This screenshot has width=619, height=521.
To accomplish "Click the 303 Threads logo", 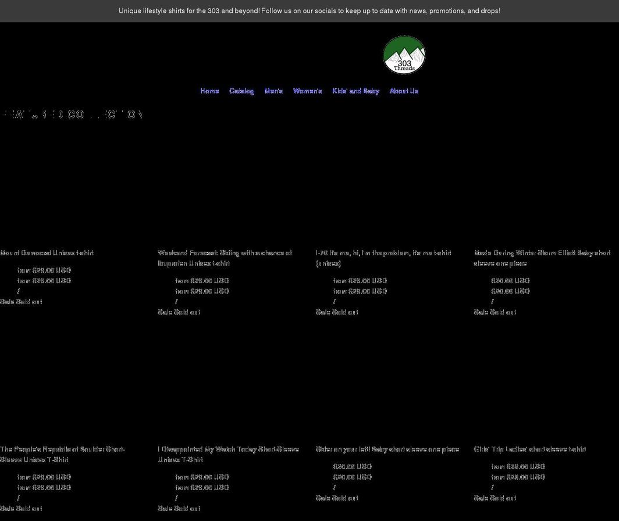I will (404, 55).
